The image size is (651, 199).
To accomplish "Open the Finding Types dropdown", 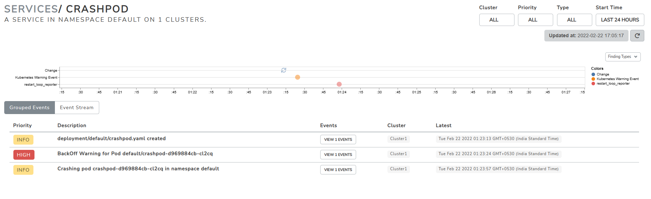I will point(622,57).
